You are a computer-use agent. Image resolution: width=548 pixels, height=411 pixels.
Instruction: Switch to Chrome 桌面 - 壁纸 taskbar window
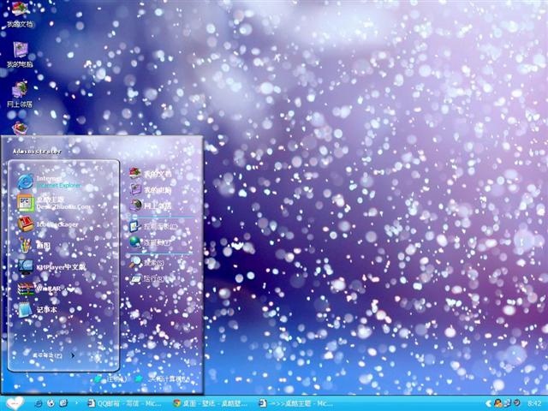tap(211, 403)
